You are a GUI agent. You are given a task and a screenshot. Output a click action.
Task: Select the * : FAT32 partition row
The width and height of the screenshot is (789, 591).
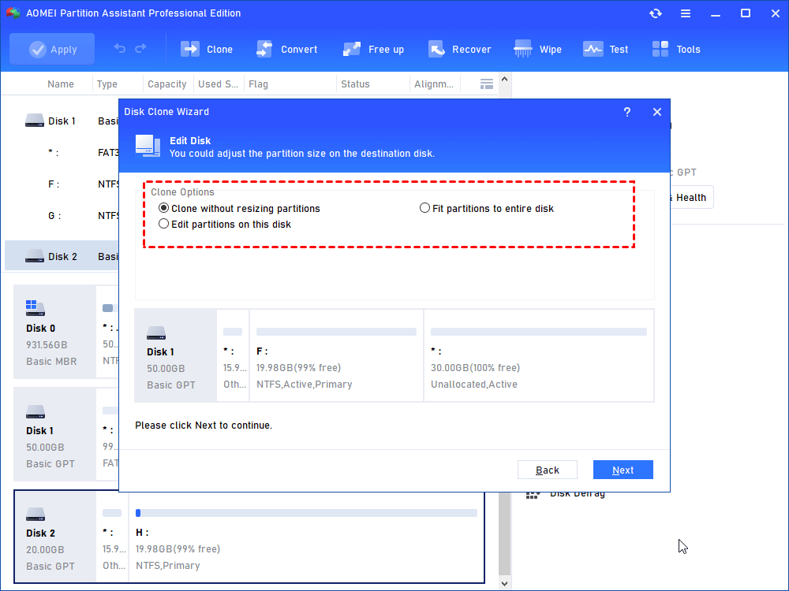click(62, 153)
